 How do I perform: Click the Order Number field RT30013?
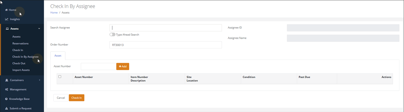[x=166, y=45]
